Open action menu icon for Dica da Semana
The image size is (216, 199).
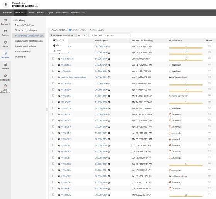[x=210, y=58]
